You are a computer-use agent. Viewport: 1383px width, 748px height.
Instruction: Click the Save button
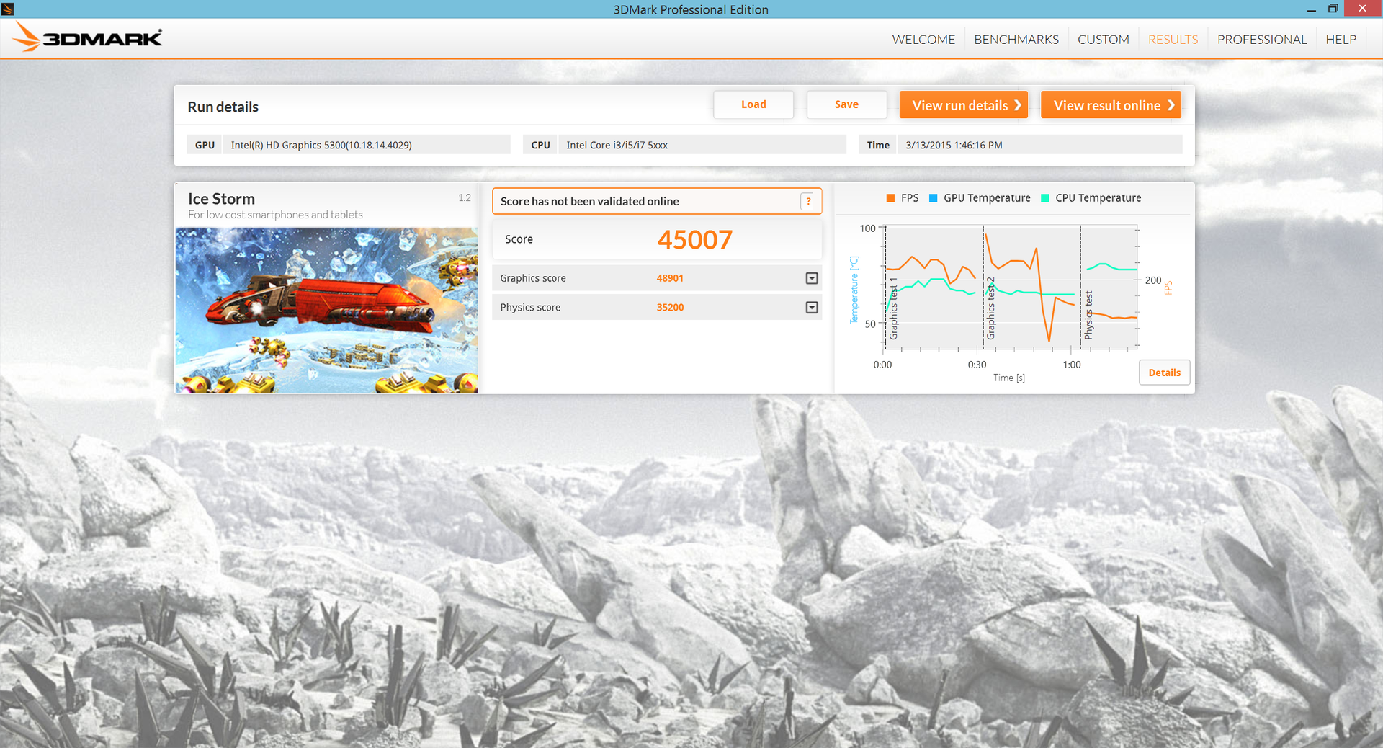tap(846, 104)
